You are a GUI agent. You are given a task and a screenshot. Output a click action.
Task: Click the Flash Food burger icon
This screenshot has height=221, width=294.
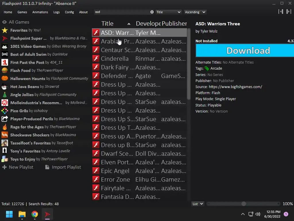[x=5, y=71]
